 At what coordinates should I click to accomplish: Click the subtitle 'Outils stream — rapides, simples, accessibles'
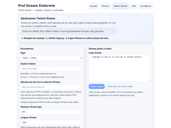click(41, 10)
